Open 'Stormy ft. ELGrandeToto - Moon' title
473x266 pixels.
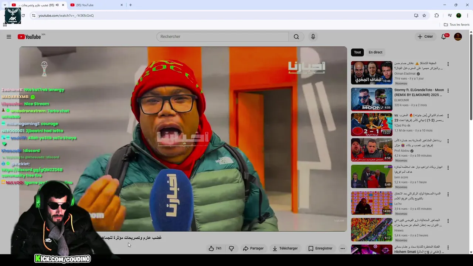(x=419, y=92)
